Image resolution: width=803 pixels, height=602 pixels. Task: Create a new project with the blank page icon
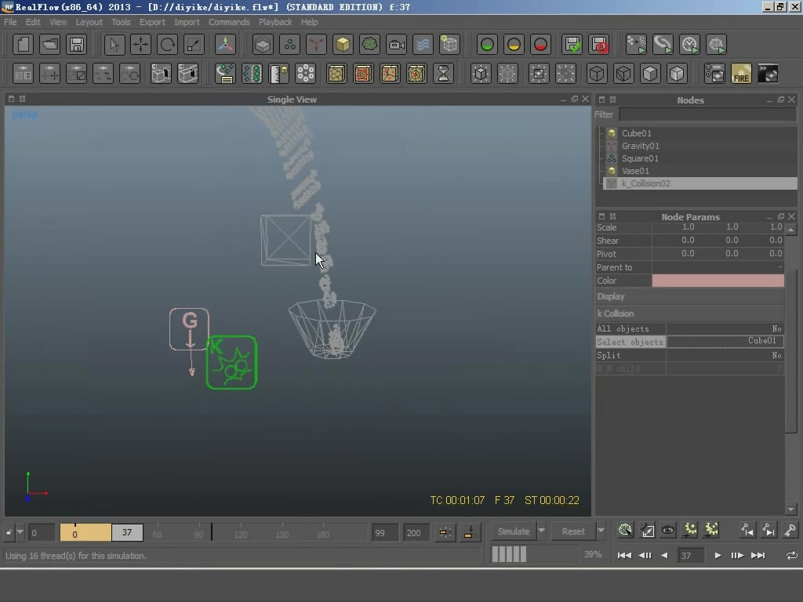coord(23,45)
